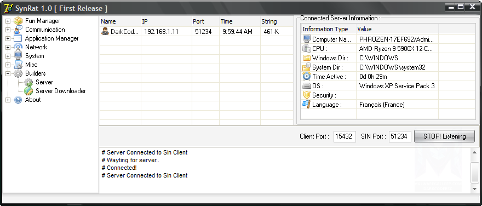Click the System monitor icon
The image size is (482, 206).
[x=18, y=56]
